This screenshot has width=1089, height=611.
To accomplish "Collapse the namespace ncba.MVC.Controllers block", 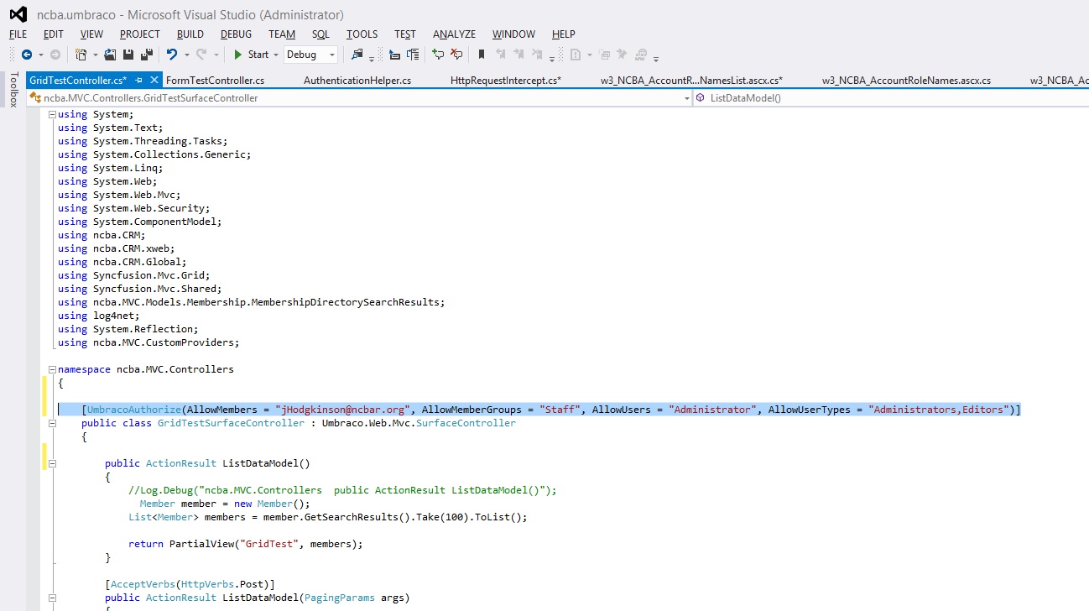I will point(52,369).
